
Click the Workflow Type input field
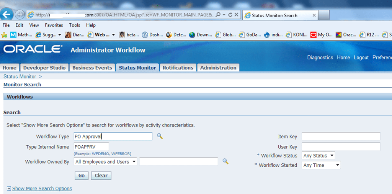[113, 136]
